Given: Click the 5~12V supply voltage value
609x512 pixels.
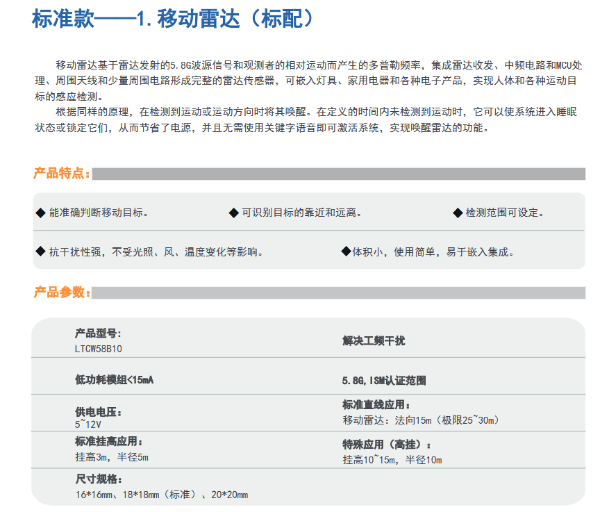Looking at the screenshot, I should click(x=88, y=424).
